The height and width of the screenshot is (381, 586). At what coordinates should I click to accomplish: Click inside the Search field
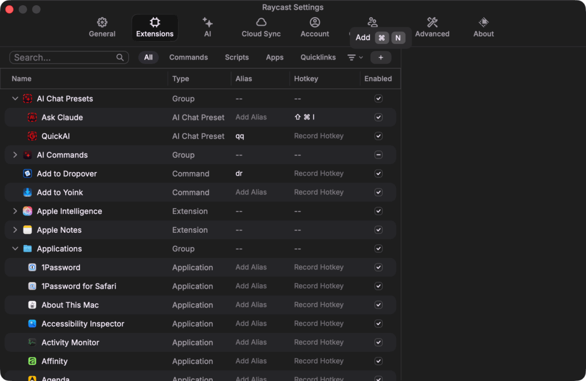[63, 57]
